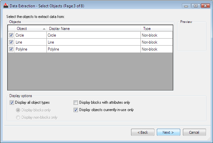Screen dimensions: 213x143
Task: Uncheck the Circle object checkbox
Action: (11, 35)
